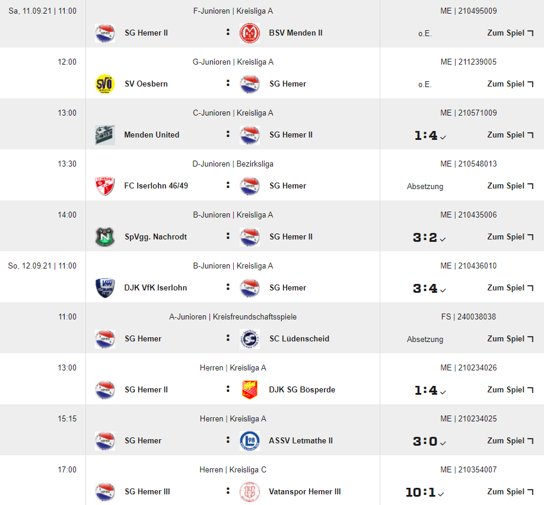Open the ASSV Letmathe II team page
The width and height of the screenshot is (544, 505).
tap(301, 441)
